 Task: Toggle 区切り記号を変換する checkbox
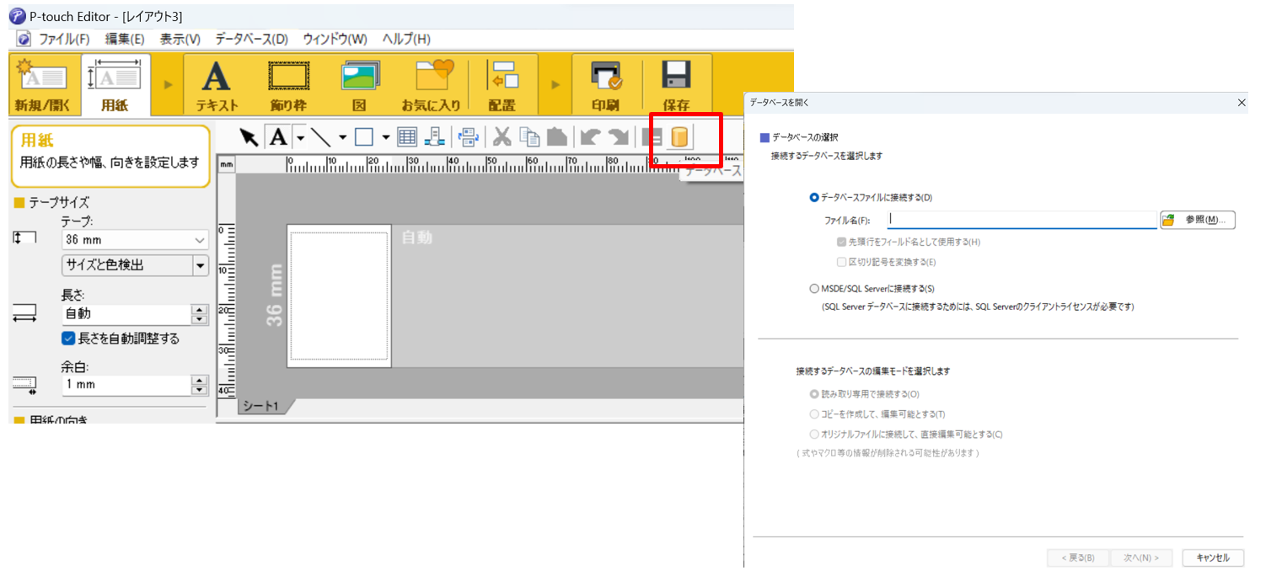pos(841,262)
